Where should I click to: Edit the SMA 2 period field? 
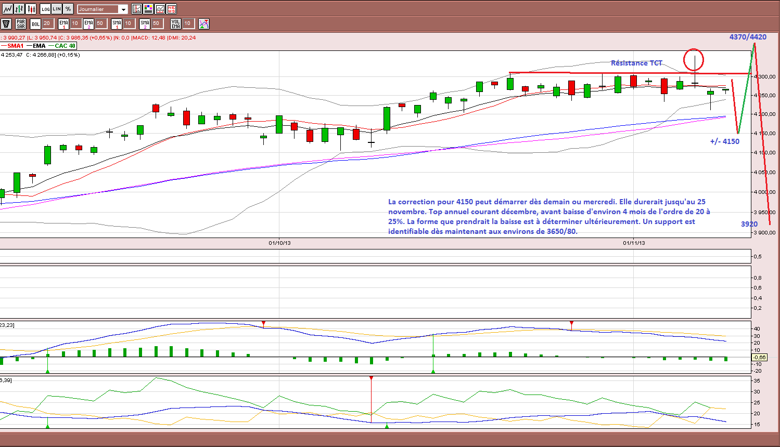(157, 23)
